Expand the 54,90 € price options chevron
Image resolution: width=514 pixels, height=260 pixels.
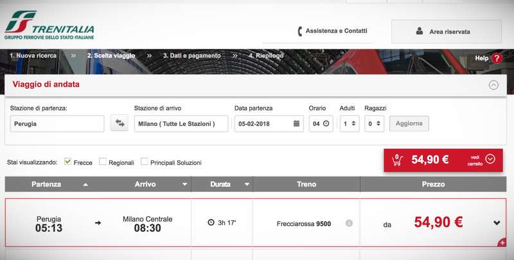coord(496,223)
